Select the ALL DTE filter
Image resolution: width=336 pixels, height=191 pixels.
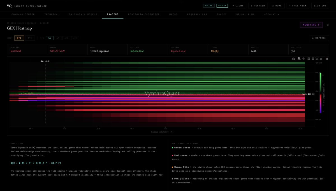click(x=50, y=38)
